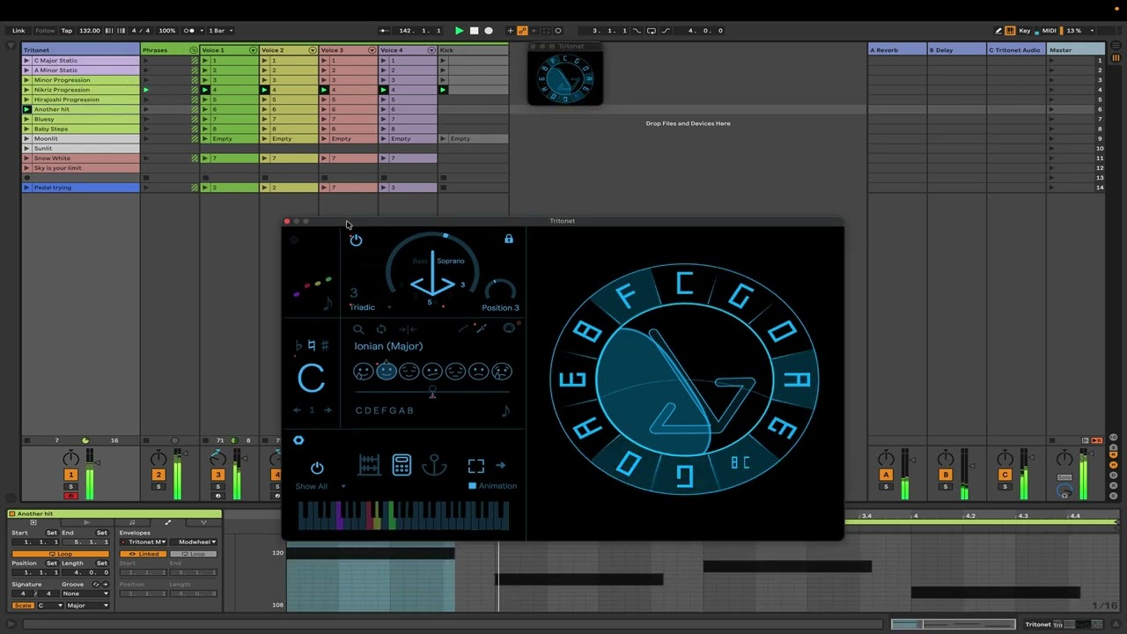
Task: Start playback with the green Play button
Action: tap(459, 31)
